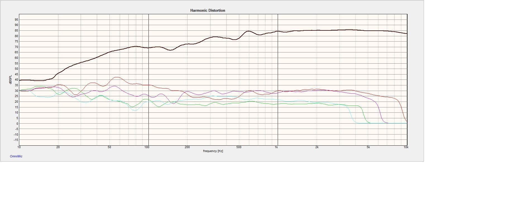530x202 pixels.
Task: Click the "70" dB tick label
Action: click(x=16, y=47)
